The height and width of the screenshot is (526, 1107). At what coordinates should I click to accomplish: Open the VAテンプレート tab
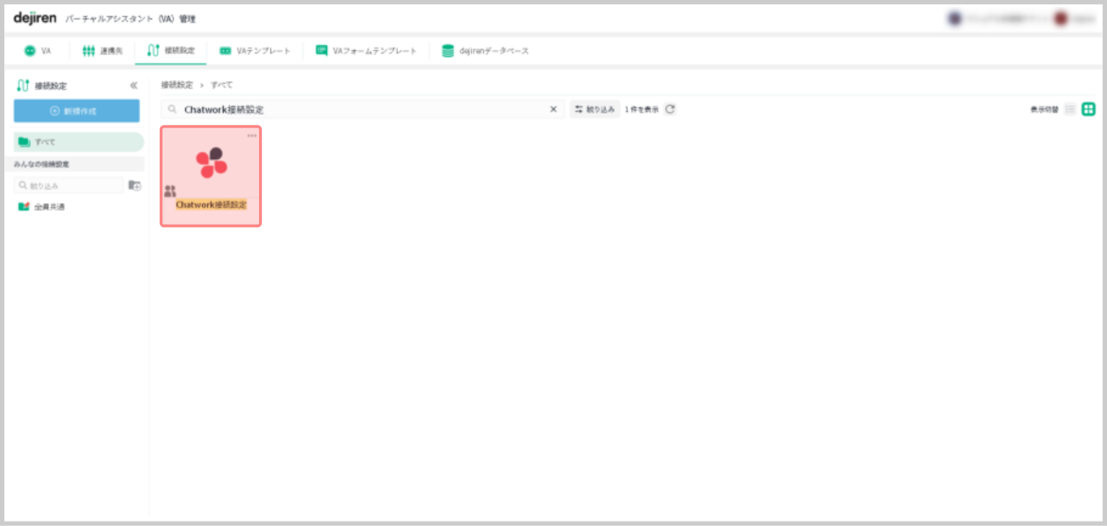tap(255, 51)
